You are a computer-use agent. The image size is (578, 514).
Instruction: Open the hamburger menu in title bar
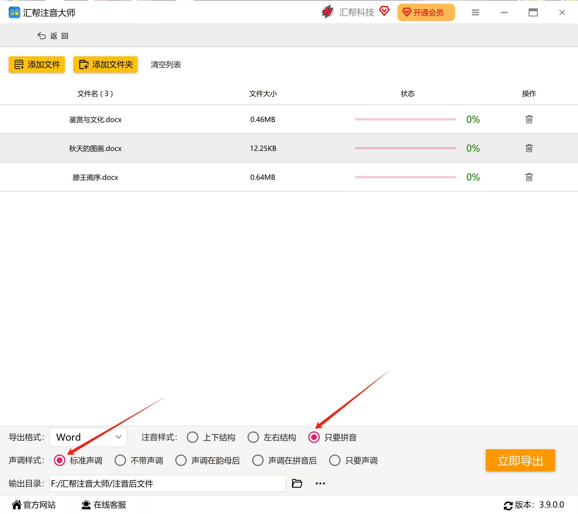tap(475, 12)
